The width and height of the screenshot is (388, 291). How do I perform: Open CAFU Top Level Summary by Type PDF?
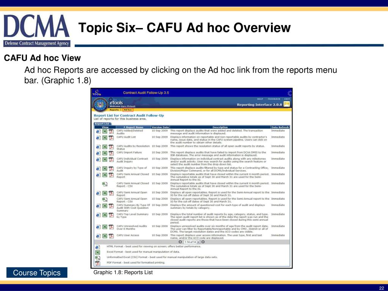tap(111, 215)
